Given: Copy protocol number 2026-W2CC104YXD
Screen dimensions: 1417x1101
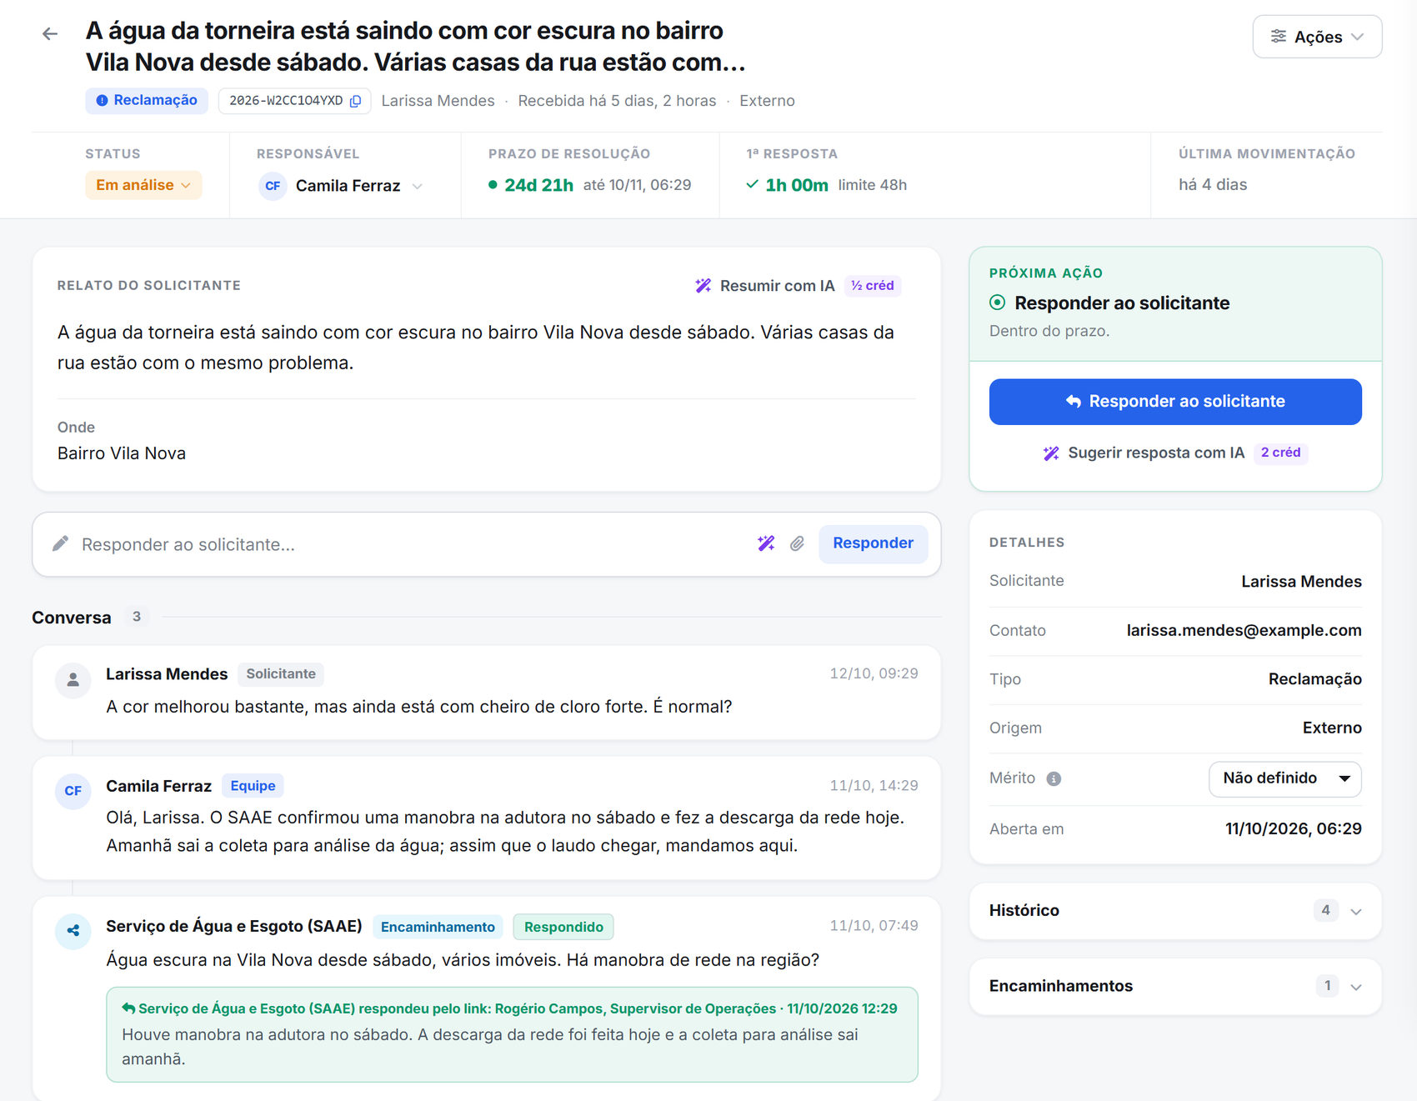Looking at the screenshot, I should point(355,101).
